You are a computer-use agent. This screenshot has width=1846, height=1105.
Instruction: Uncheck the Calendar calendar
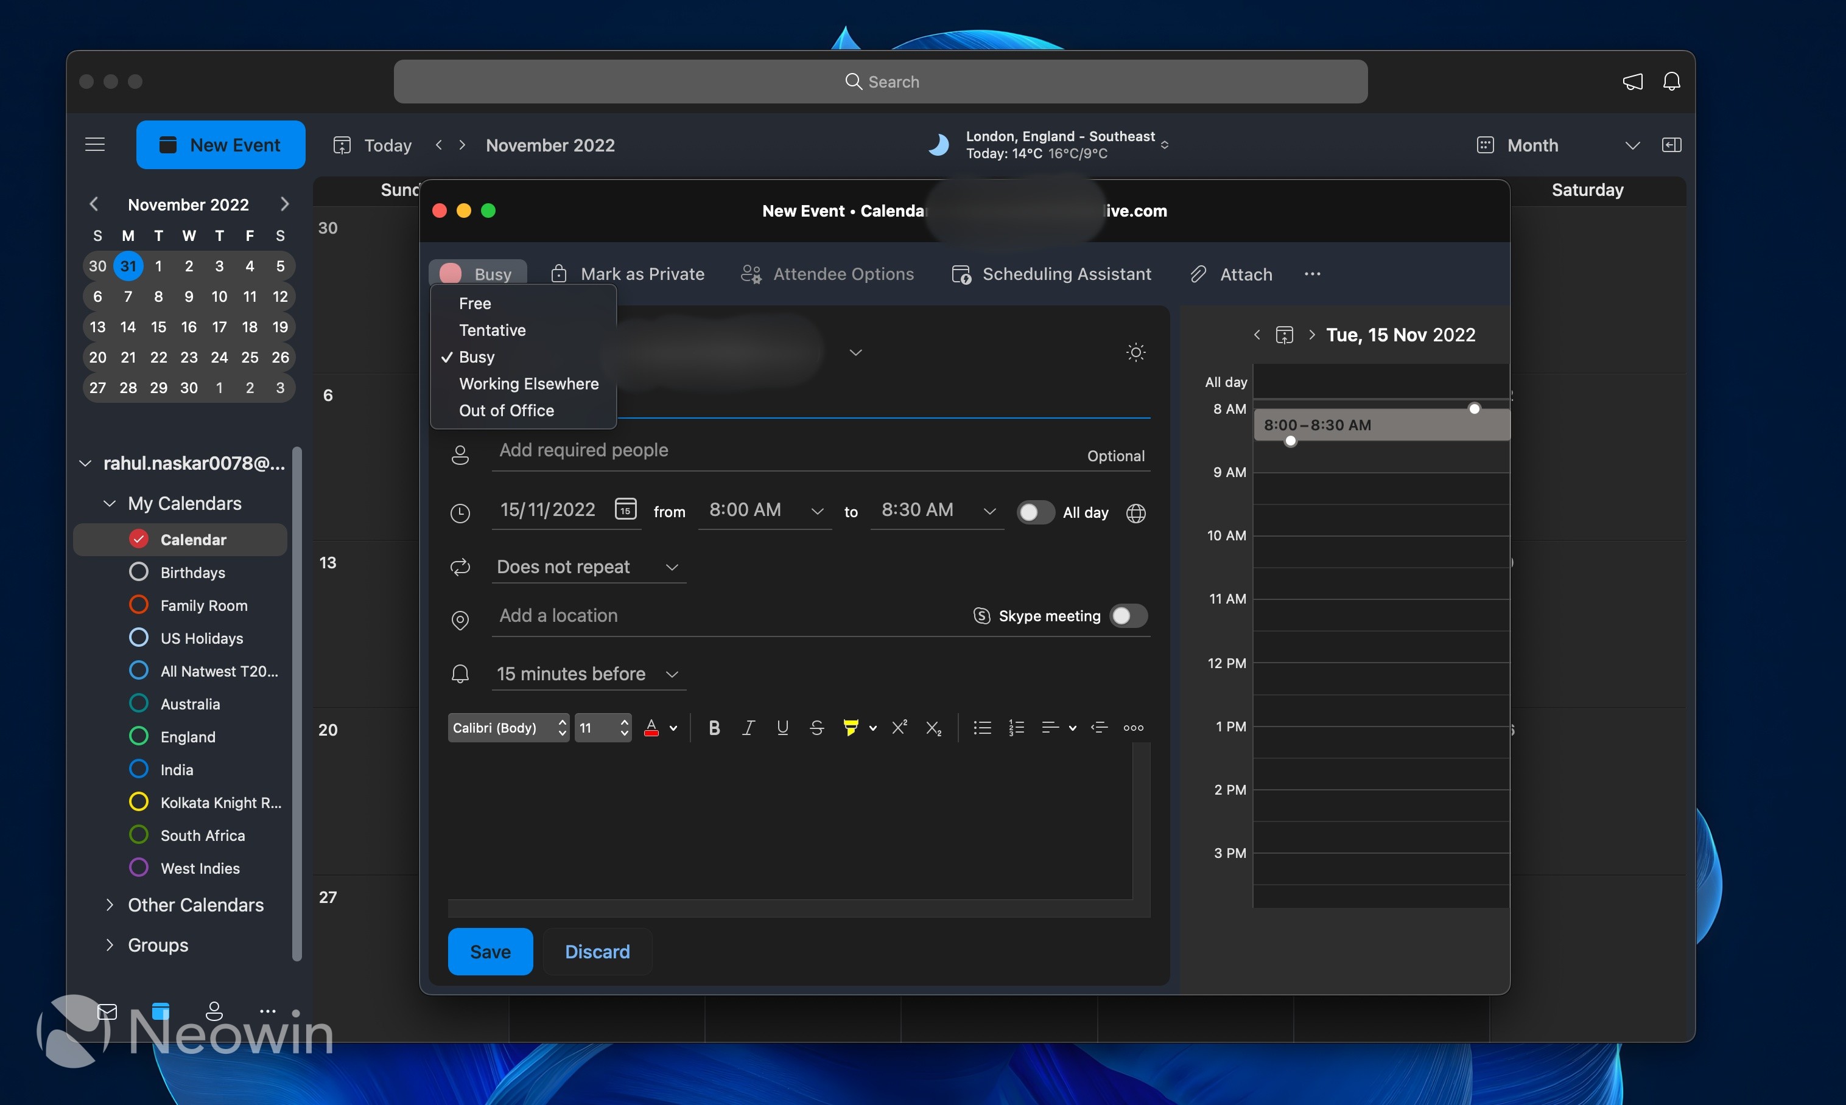tap(139, 539)
